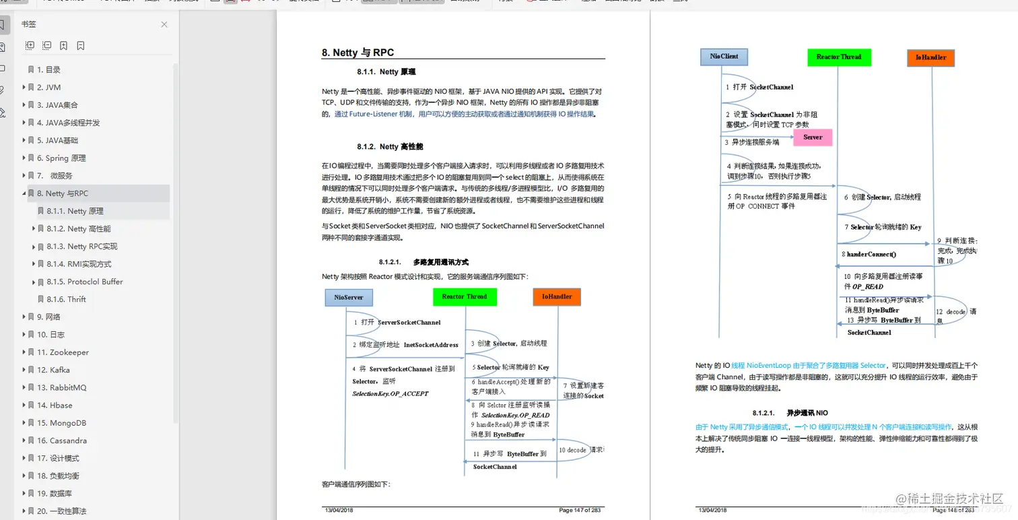Expand the 8.1.5. Protoclol Buffer bookmark
Viewport: 1018px width, 520px height.
click(34, 282)
